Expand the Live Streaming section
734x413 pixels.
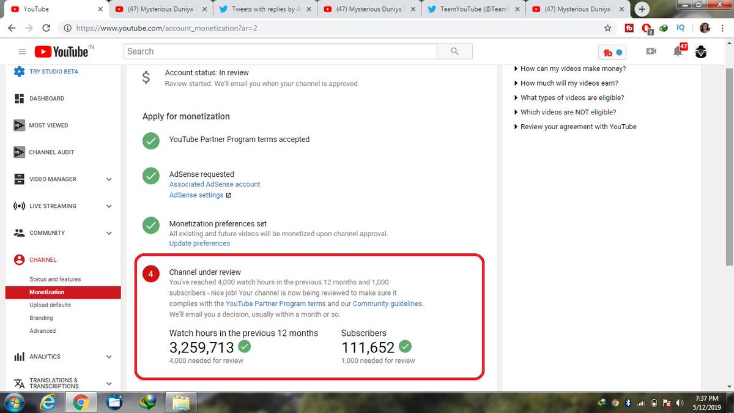click(x=109, y=206)
